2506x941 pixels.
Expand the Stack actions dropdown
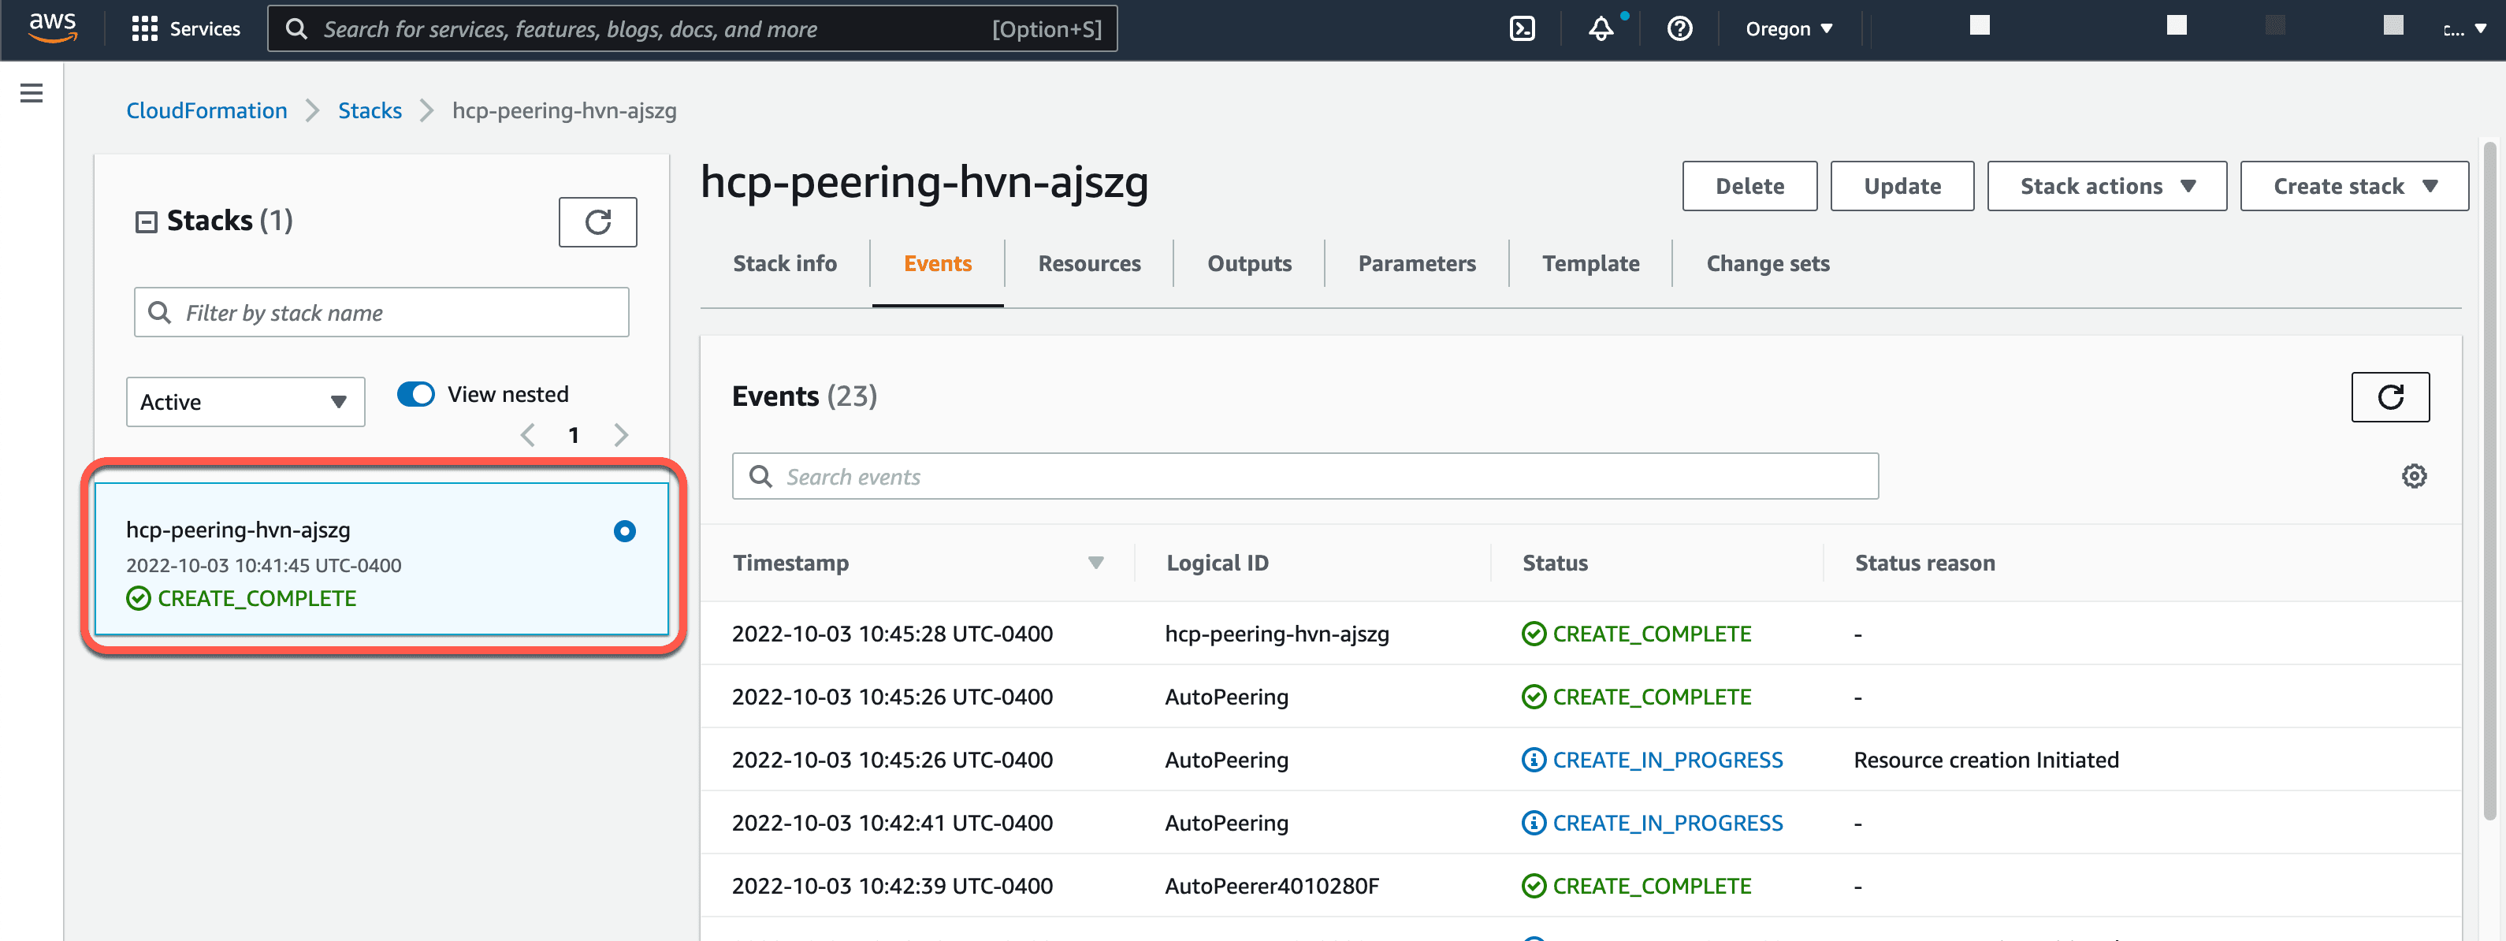pos(2106,186)
